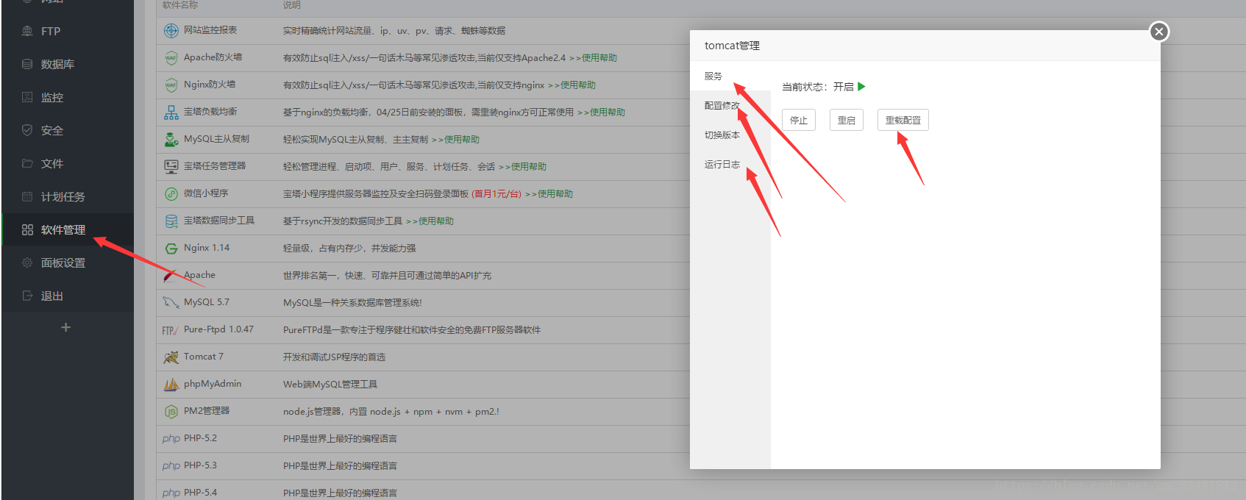Select the 切换版本 tab
The image size is (1246, 500).
[730, 135]
